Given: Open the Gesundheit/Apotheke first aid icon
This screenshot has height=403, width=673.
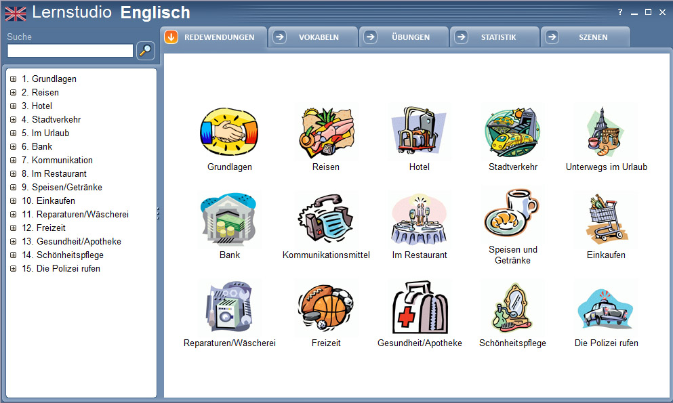Looking at the screenshot, I should tap(420, 307).
